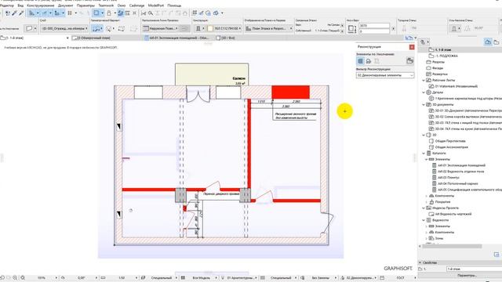This screenshot has width=502, height=282.
Task: Select Общая Перспектива in Navigator
Action: pyautogui.click(x=450, y=141)
